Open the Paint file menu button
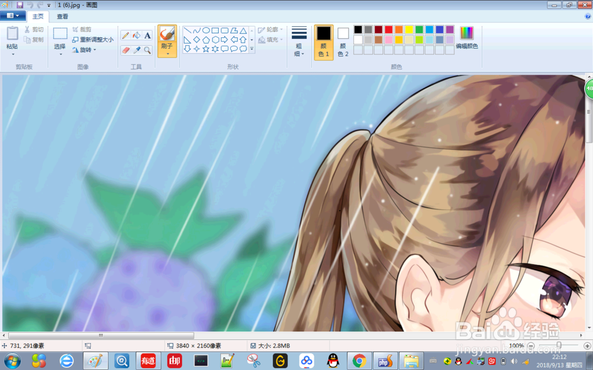The width and height of the screenshot is (593, 370). pos(13,16)
